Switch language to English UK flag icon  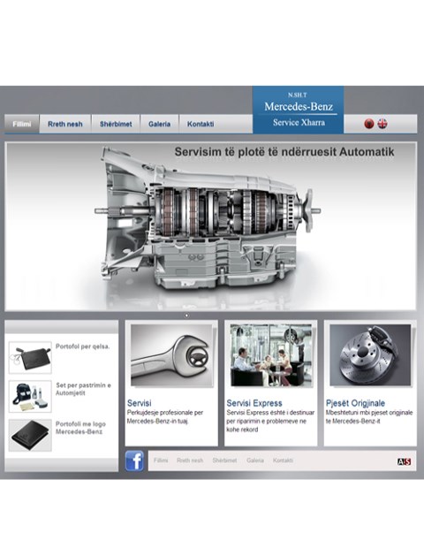pyautogui.click(x=382, y=124)
